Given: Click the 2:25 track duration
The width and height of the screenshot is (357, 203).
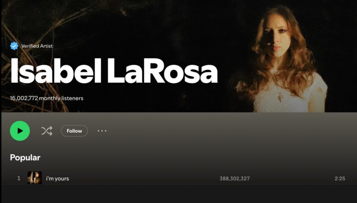Looking at the screenshot, I should (x=340, y=178).
